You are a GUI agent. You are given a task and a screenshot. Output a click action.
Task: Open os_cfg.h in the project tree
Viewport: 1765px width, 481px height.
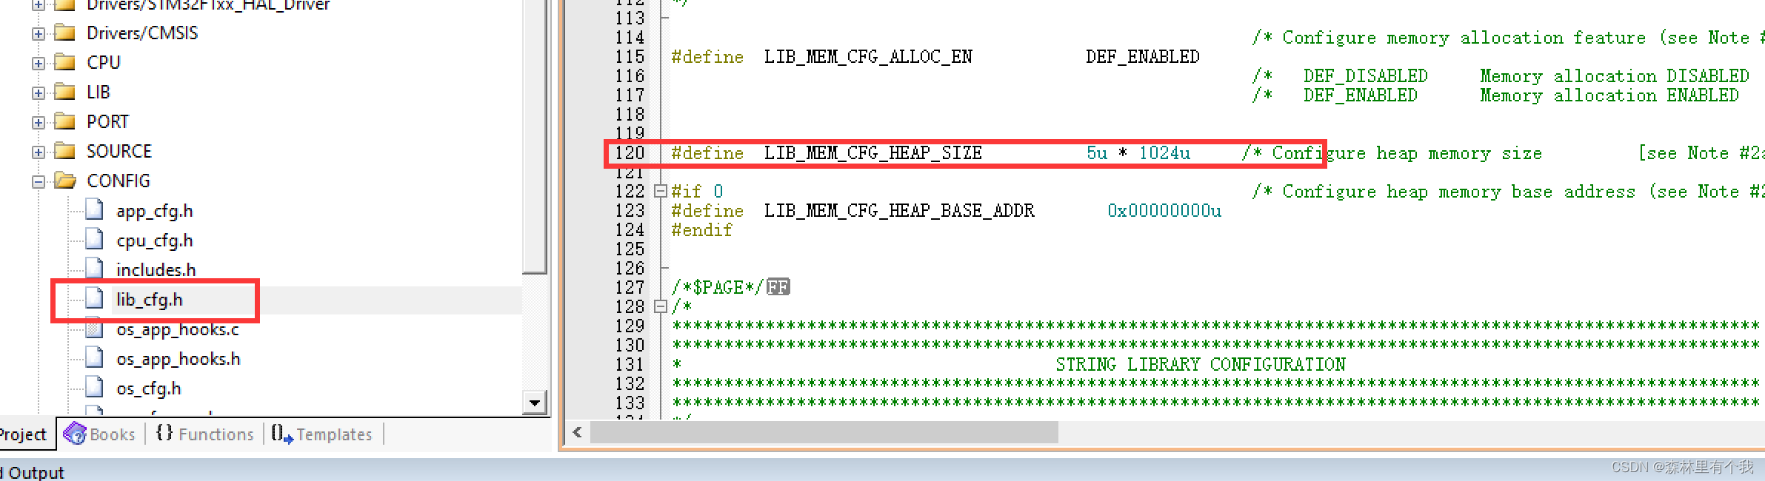(x=148, y=388)
